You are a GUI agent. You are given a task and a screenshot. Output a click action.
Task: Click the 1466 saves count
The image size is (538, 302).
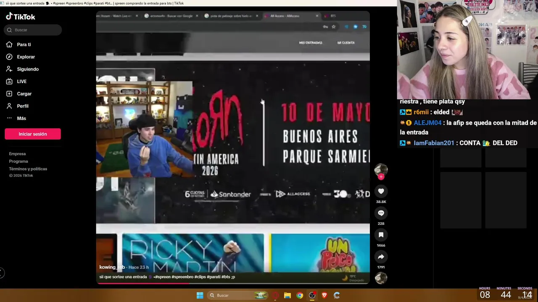click(381, 245)
